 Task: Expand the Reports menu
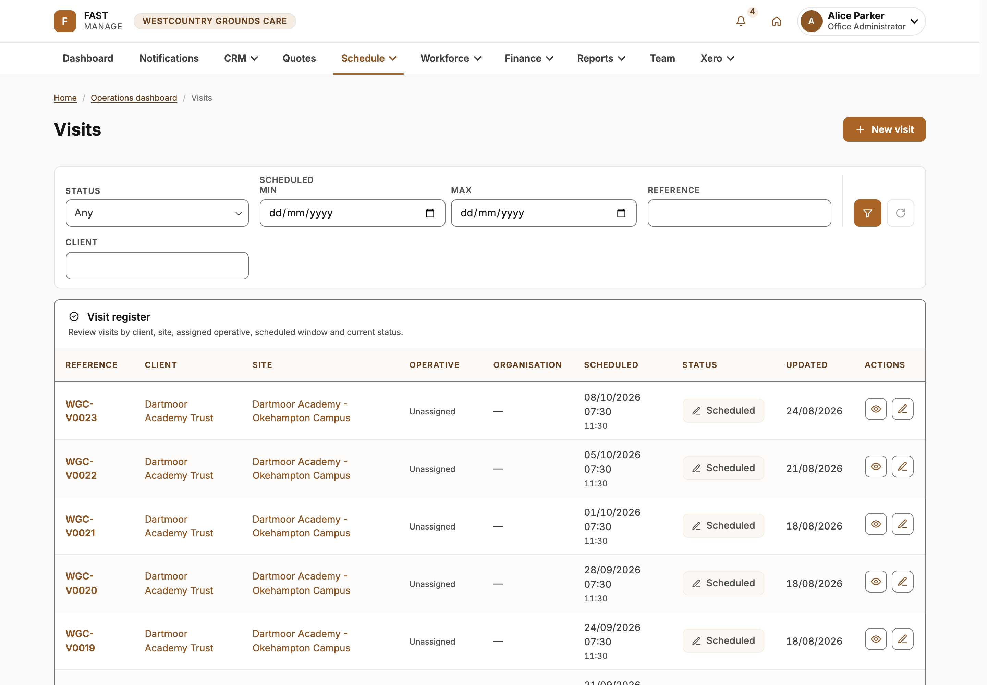[601, 58]
